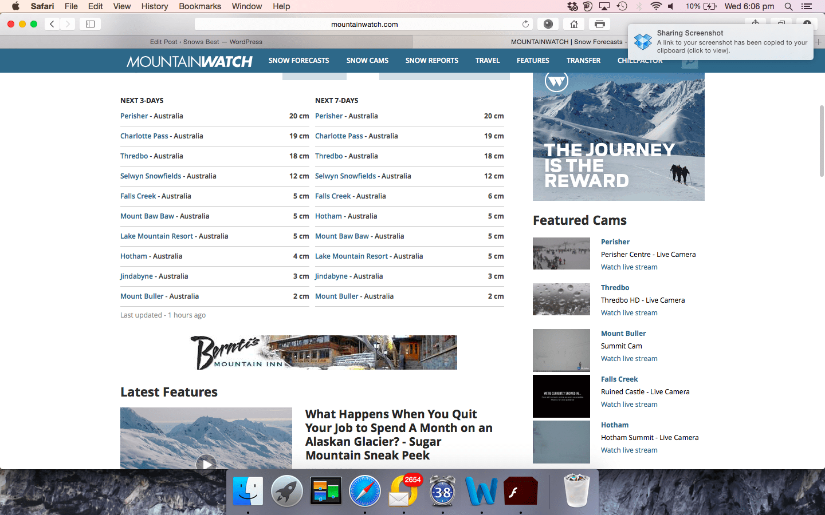This screenshot has width=825, height=515.
Task: Open the Apple menu
Action: point(15,6)
